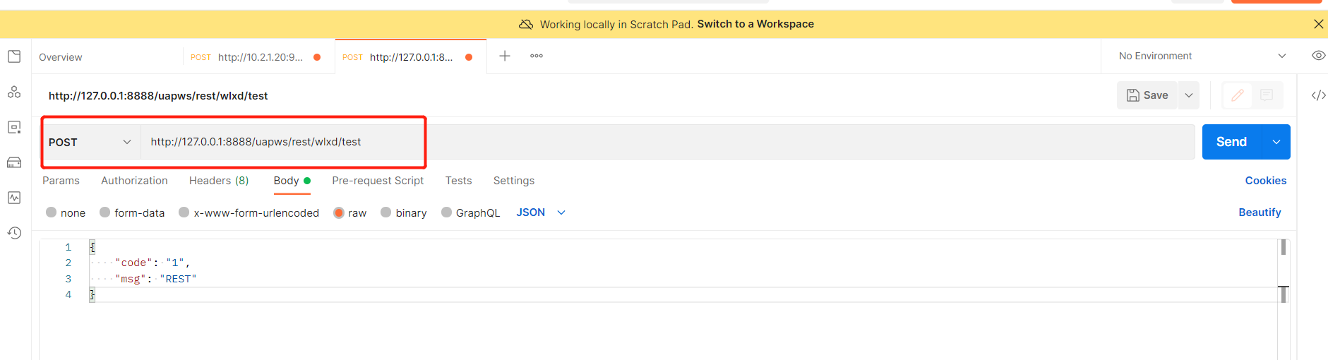Open Environments icon in left sidebar
The width and height of the screenshot is (1328, 360).
coord(14,127)
